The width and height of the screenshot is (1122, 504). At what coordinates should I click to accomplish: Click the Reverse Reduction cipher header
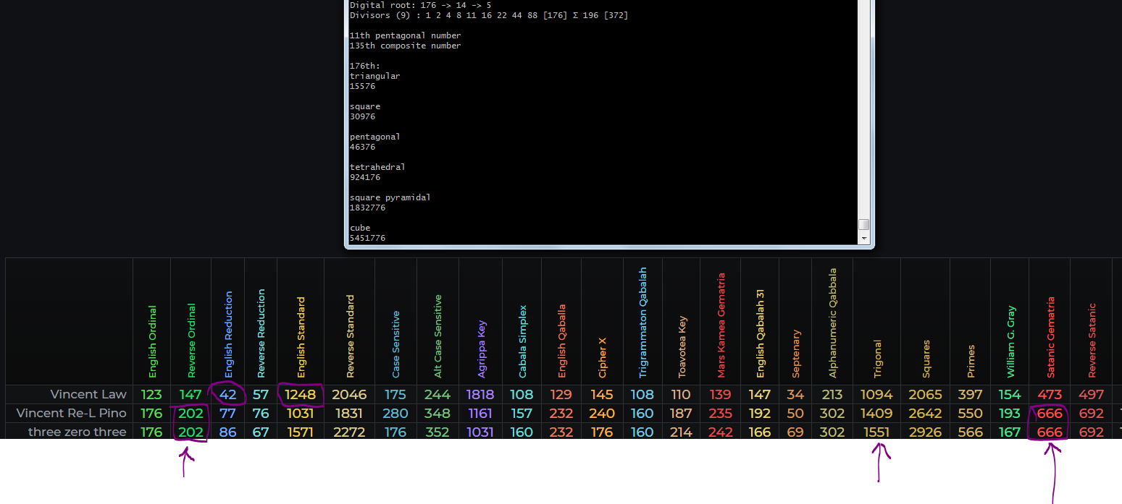point(261,333)
